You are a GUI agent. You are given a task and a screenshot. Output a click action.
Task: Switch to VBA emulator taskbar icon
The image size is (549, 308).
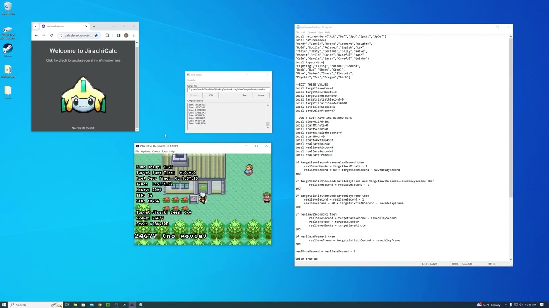pos(132,305)
